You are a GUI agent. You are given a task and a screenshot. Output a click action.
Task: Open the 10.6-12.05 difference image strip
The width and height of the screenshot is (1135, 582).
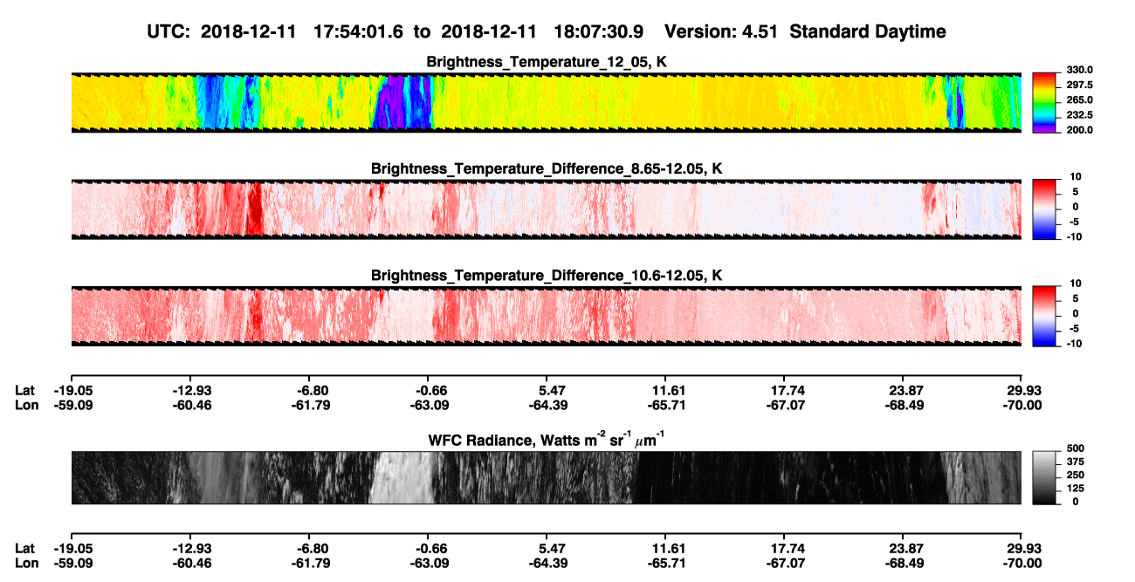point(546,316)
